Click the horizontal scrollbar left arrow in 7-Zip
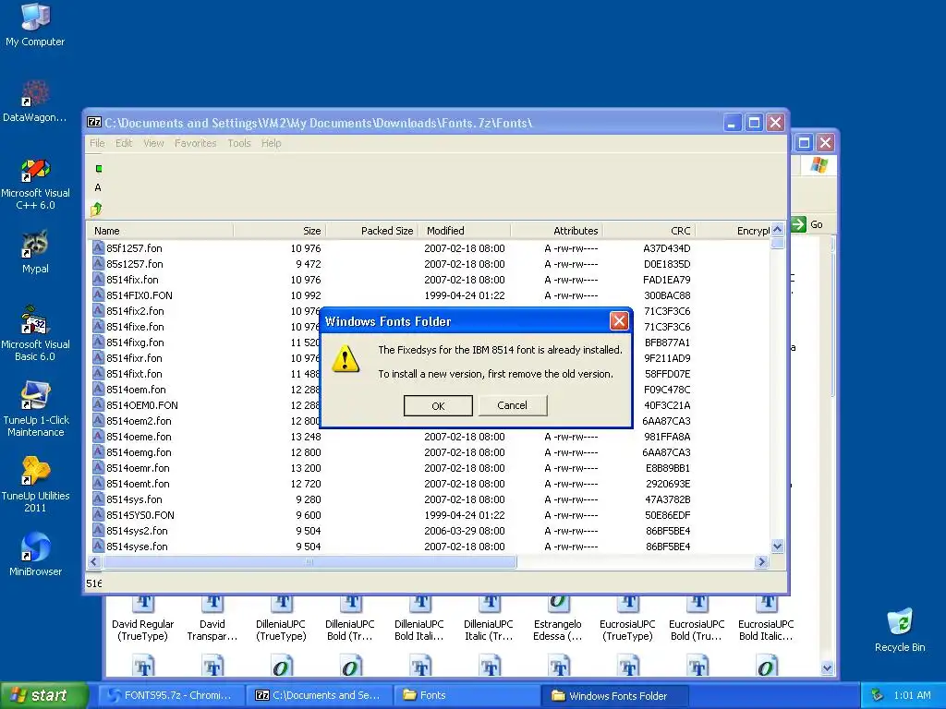This screenshot has height=709, width=946. (x=94, y=562)
